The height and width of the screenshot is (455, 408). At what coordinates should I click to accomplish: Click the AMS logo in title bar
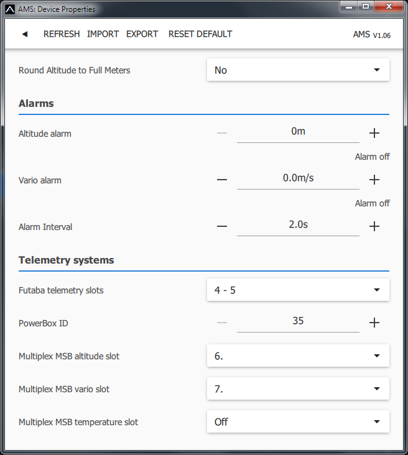pos(9,9)
